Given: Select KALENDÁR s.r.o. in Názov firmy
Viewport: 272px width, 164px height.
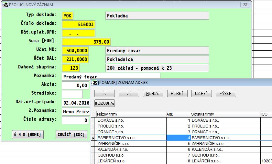Looking at the screenshot, I should tap(132, 149).
